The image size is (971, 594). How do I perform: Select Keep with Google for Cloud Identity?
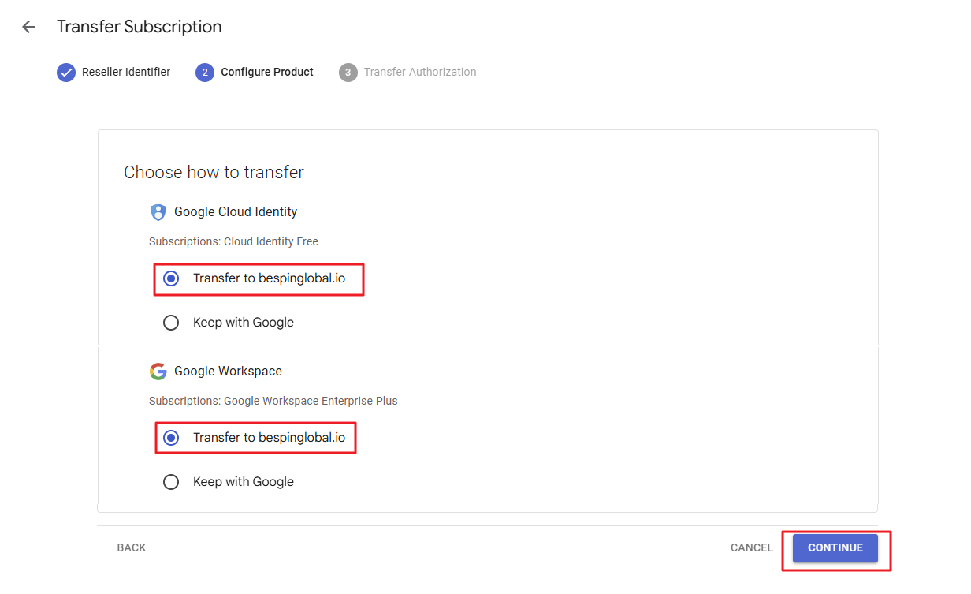[x=171, y=323]
